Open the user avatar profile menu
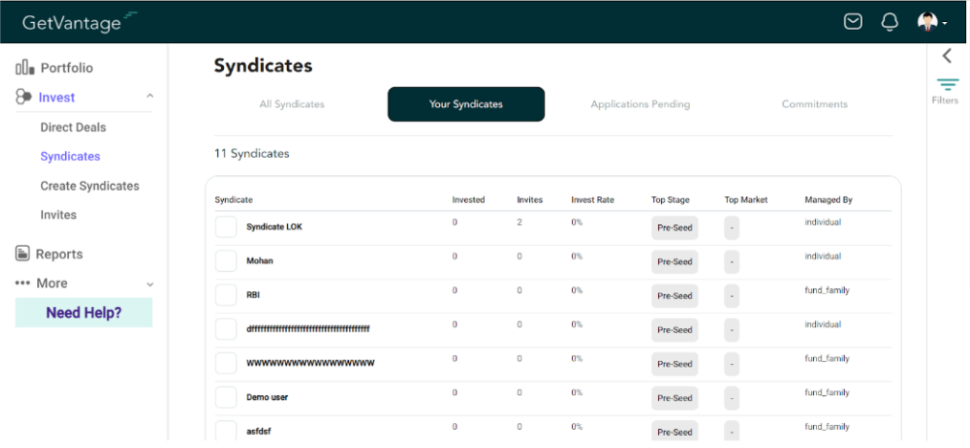Image resolution: width=970 pixels, height=448 pixels. [x=932, y=22]
